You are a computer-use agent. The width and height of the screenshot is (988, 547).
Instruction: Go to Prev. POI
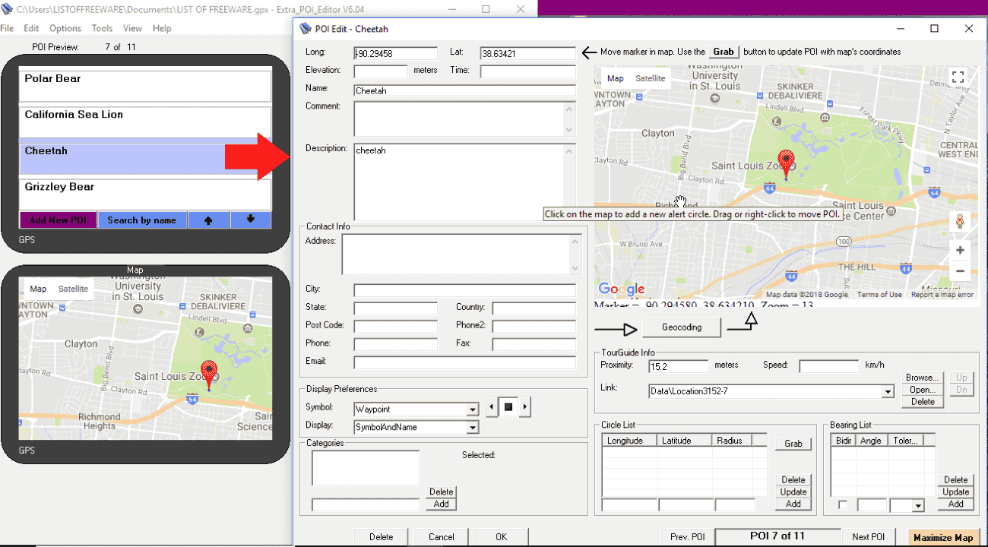(687, 536)
